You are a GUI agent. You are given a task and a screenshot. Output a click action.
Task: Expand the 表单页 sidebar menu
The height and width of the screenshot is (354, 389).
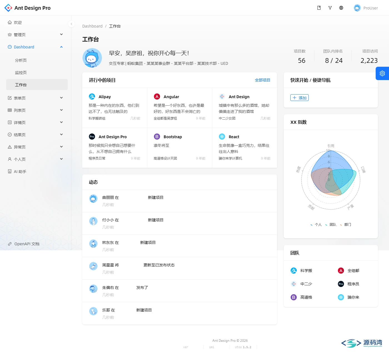click(x=37, y=98)
